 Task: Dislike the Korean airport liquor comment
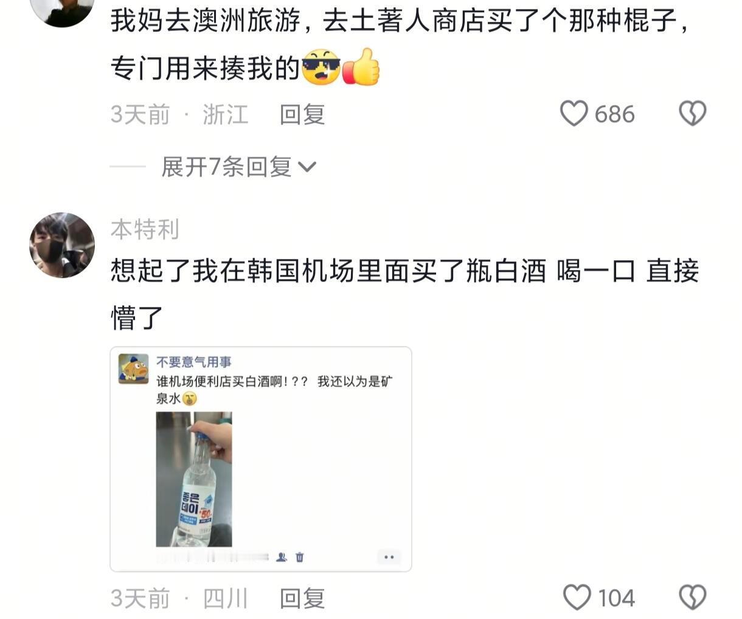(x=692, y=597)
